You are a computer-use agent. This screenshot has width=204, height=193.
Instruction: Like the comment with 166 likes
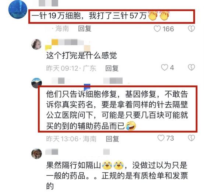pos(157,29)
